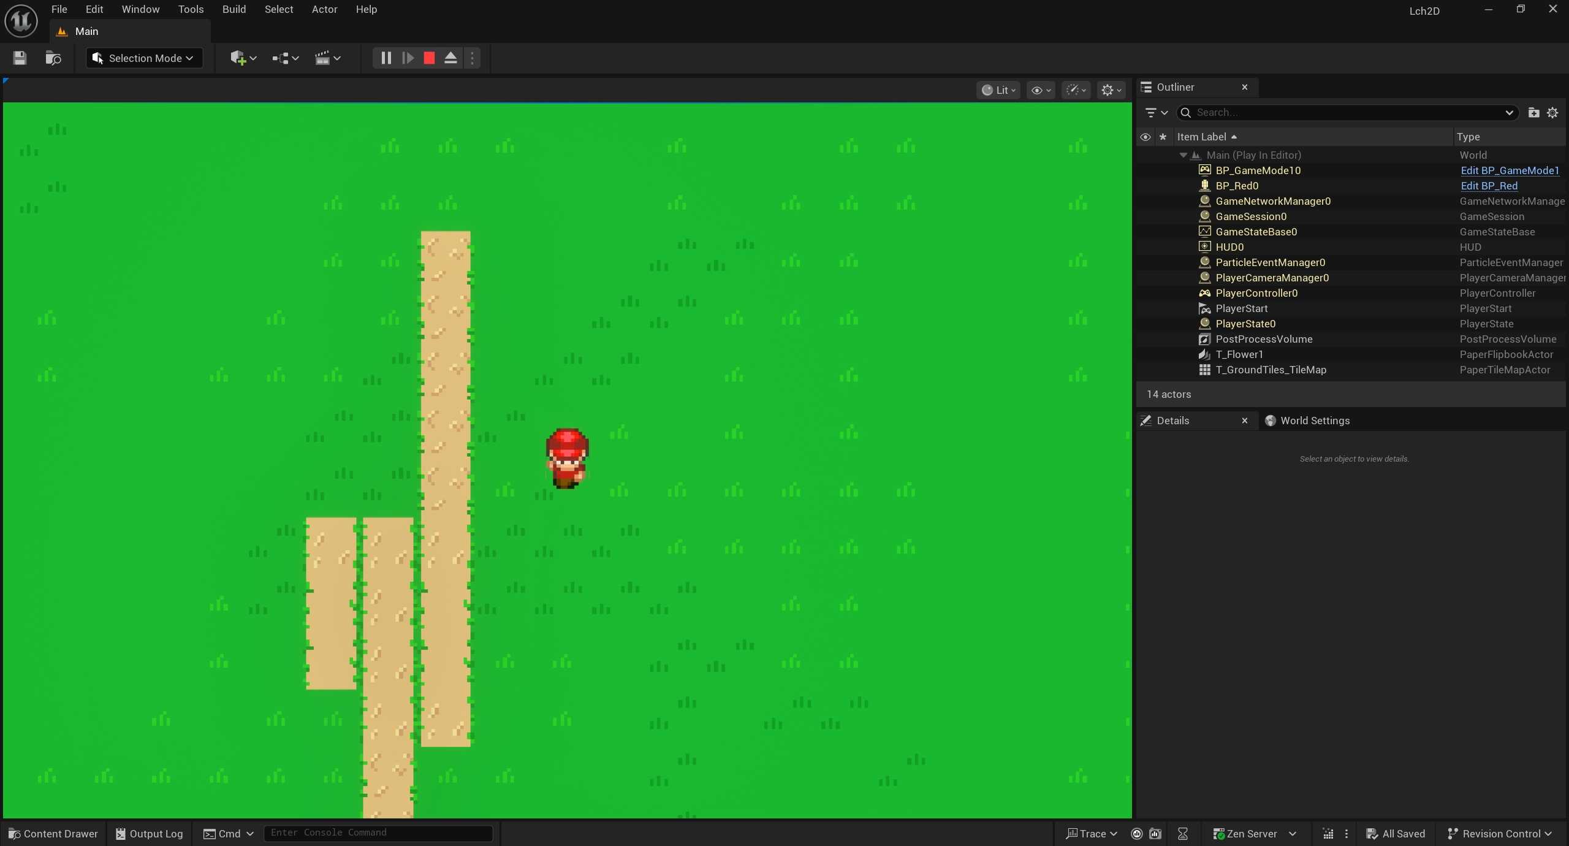Click the Edit BP_Red link
The width and height of the screenshot is (1569, 846).
pyautogui.click(x=1489, y=186)
